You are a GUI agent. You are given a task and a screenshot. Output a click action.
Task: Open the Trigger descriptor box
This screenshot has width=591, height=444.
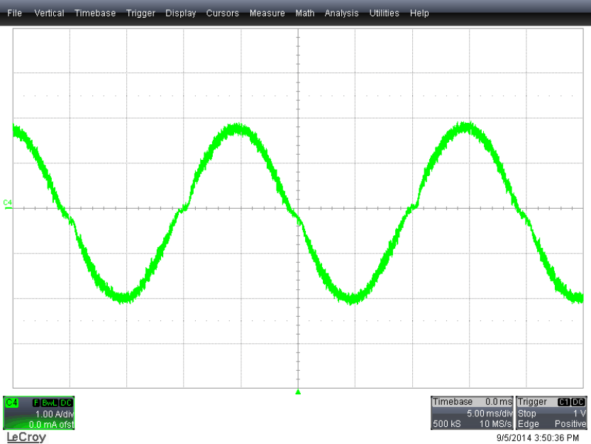pyautogui.click(x=552, y=413)
